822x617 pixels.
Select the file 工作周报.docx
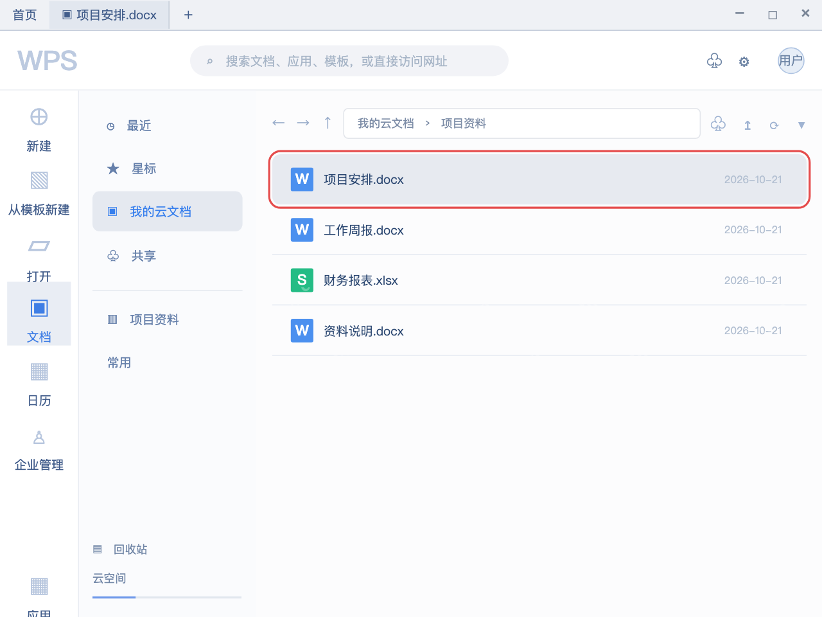[x=539, y=230]
